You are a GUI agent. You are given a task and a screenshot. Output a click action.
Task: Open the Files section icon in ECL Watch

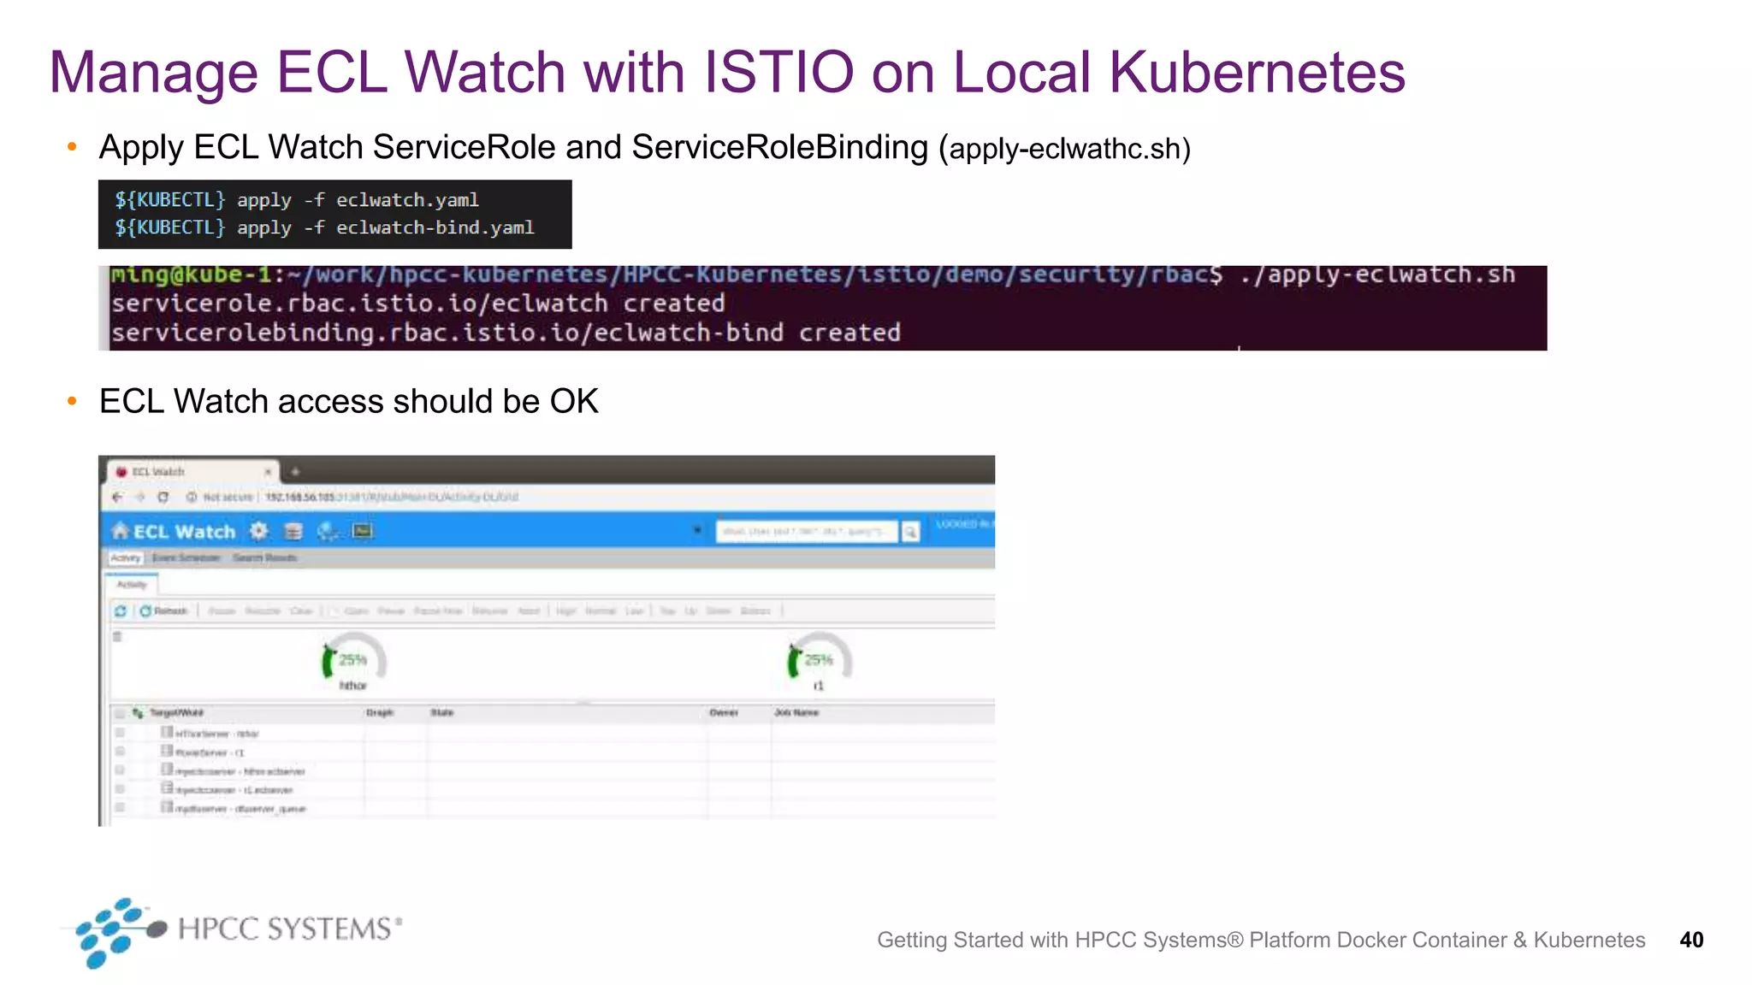(x=293, y=532)
